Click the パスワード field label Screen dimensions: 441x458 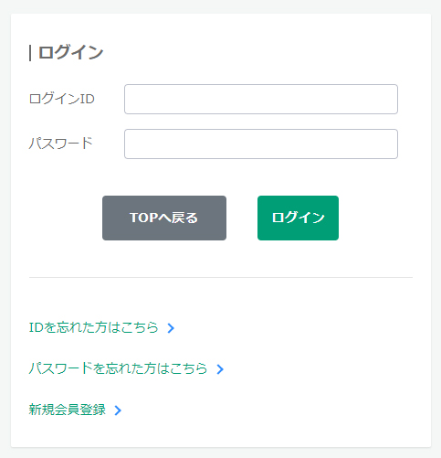pyautogui.click(x=60, y=144)
